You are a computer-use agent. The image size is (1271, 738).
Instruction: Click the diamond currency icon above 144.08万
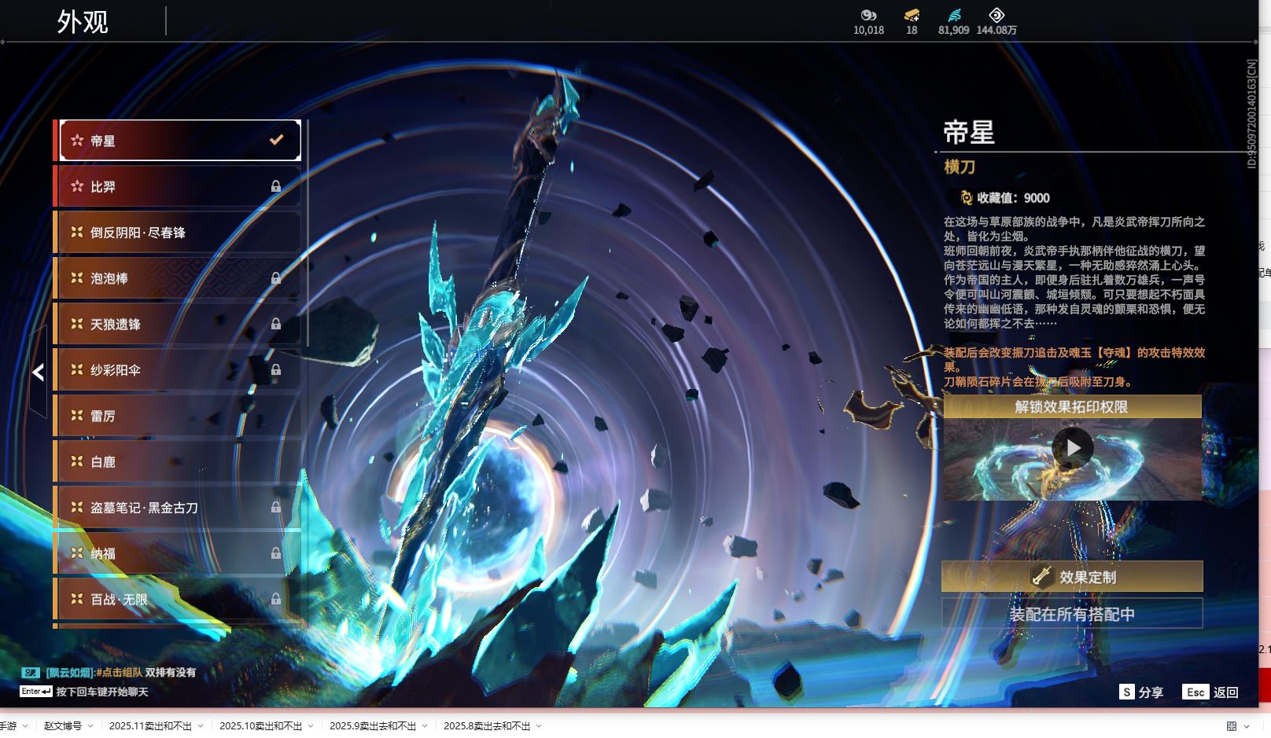[x=997, y=15]
